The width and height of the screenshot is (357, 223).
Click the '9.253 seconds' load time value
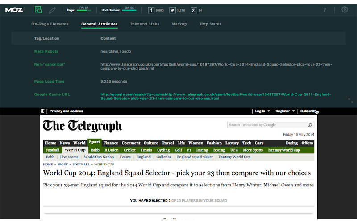pos(114,82)
